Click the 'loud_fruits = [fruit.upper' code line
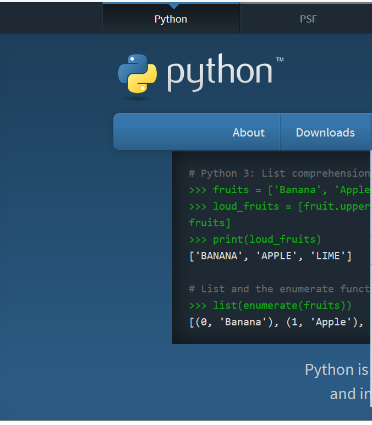The height and width of the screenshot is (425, 372). (x=280, y=206)
